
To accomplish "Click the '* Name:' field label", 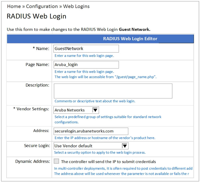I will [41, 48].
